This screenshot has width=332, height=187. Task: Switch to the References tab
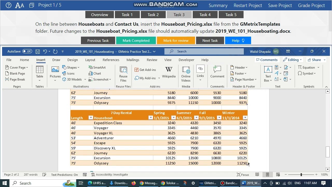pos(111,60)
